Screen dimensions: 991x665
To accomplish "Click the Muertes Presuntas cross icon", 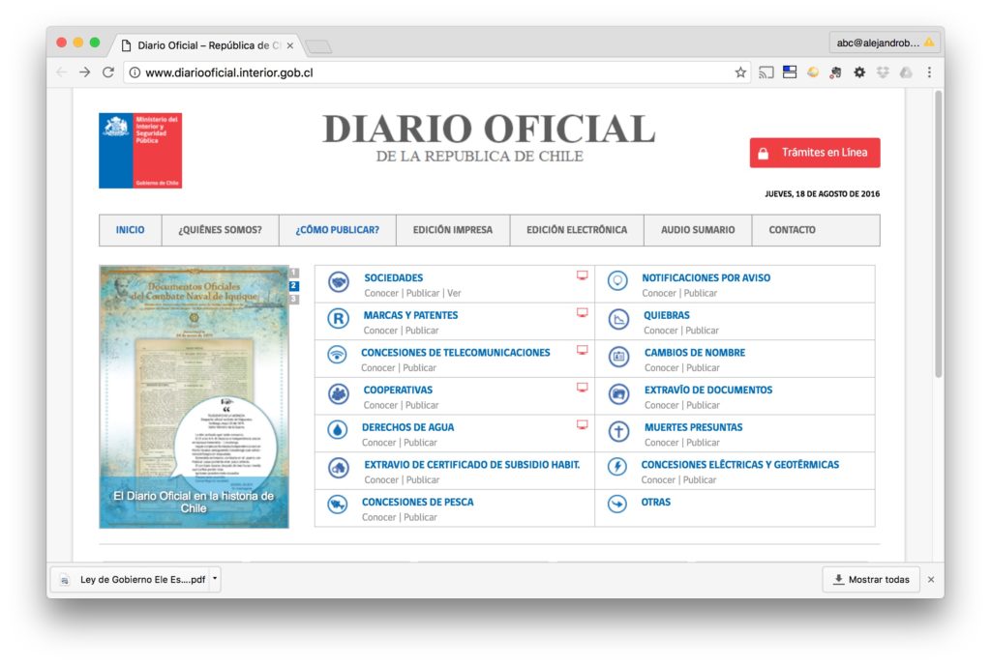I will pos(618,431).
